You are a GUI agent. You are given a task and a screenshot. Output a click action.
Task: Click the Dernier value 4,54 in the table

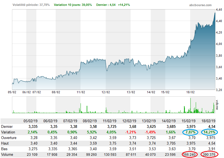point(212,126)
